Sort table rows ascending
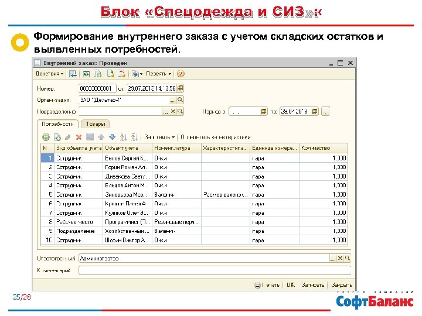Viewport: 422px width, 316px height. coord(123,138)
